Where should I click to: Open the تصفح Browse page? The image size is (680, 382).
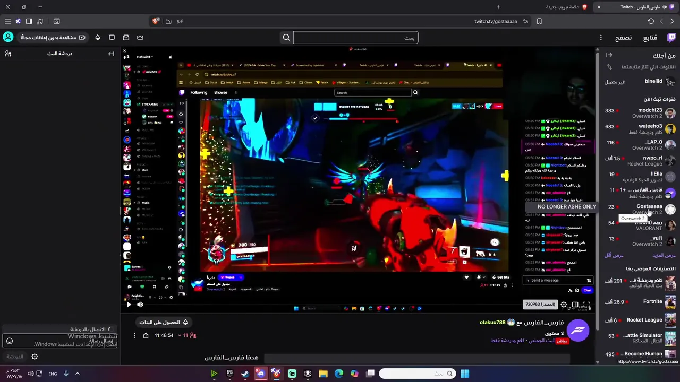[x=623, y=38]
